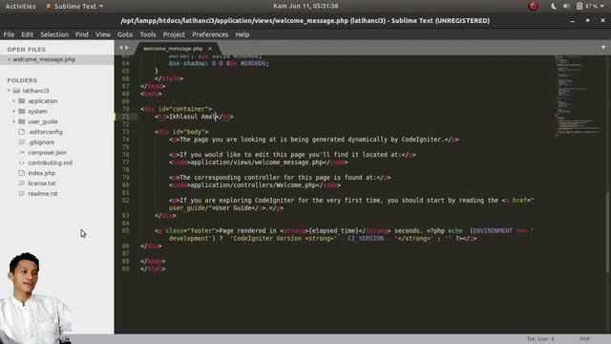This screenshot has width=611, height=344.
Task: Open .gitignore from the sidebar
Action: [41, 142]
